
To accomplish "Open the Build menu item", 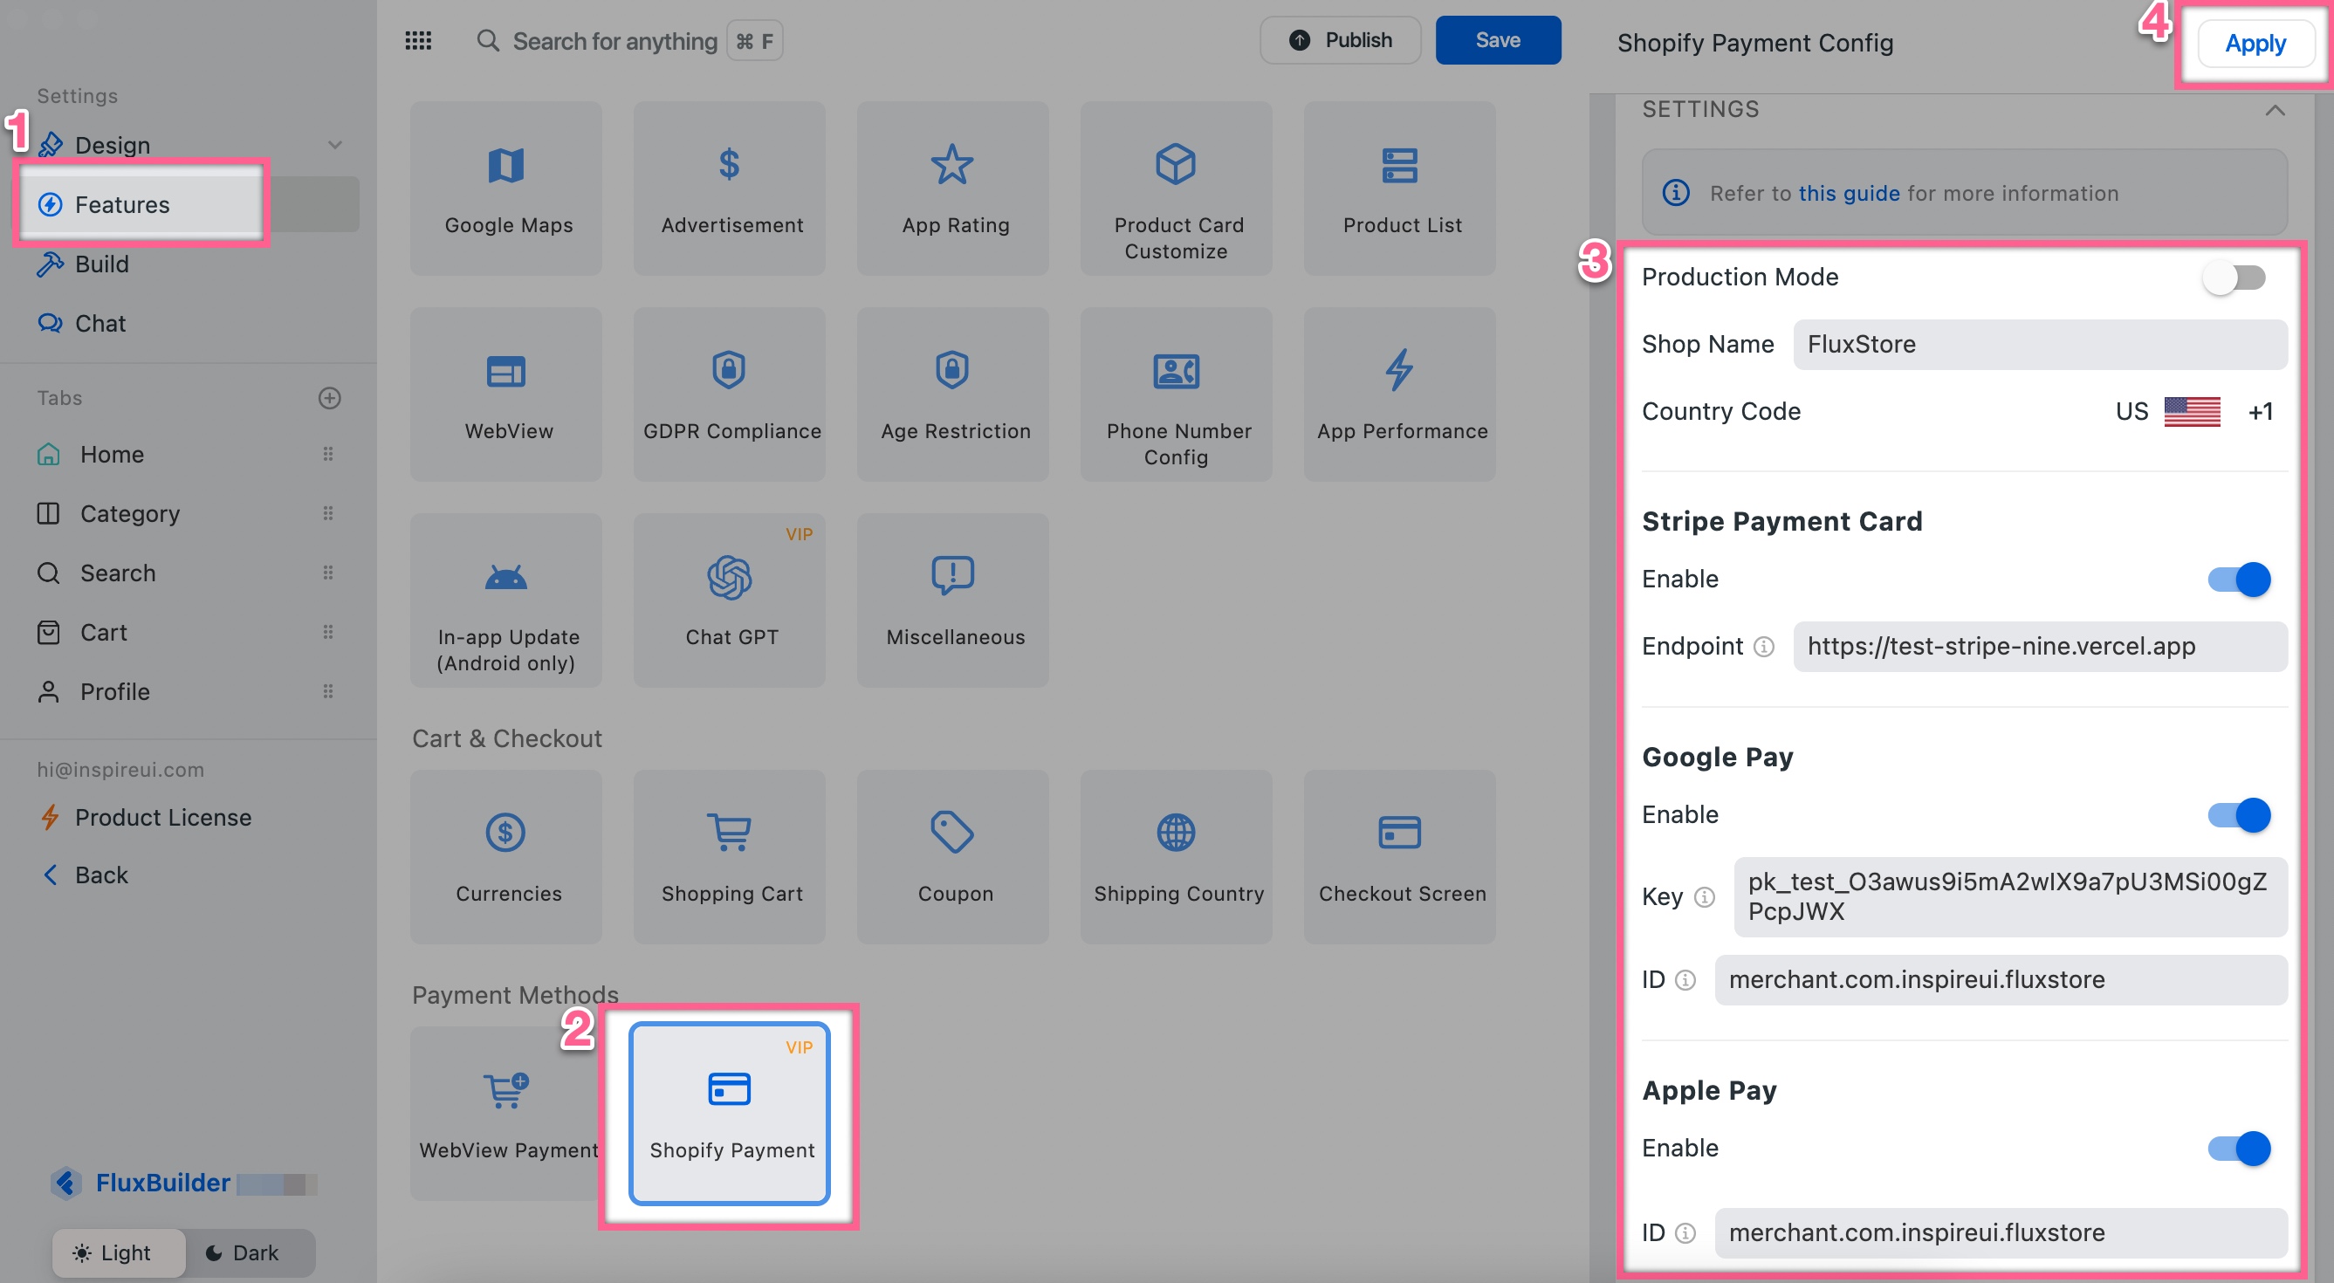I will [x=101, y=264].
